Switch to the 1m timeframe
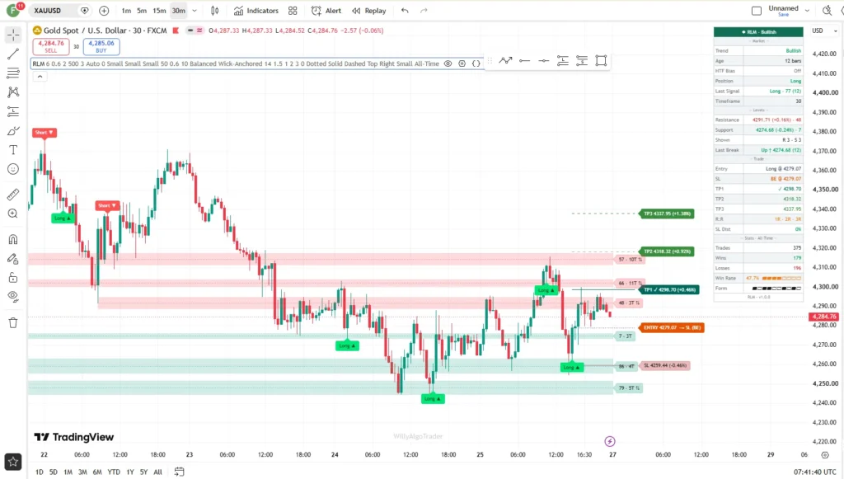Screen dimensions: 844x479 [x=126, y=11]
